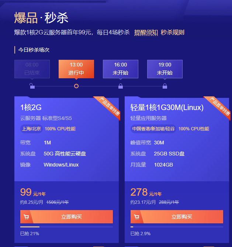Click the 50G 高性能云硬盘 system disk value

click(x=65, y=154)
